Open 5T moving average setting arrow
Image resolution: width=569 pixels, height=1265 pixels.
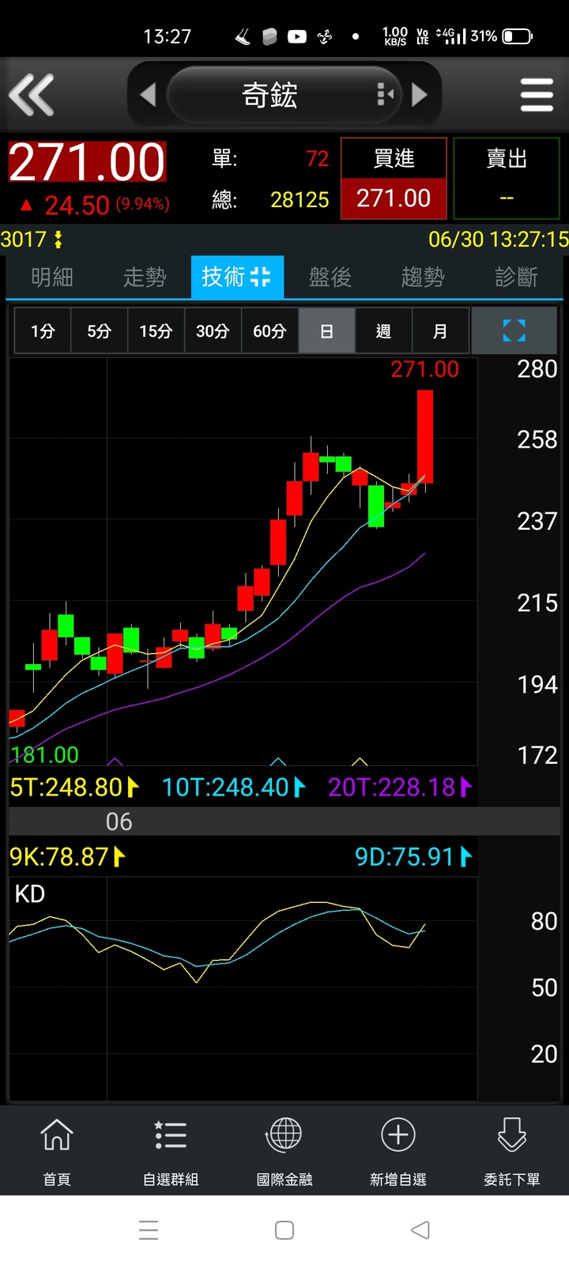[x=133, y=787]
